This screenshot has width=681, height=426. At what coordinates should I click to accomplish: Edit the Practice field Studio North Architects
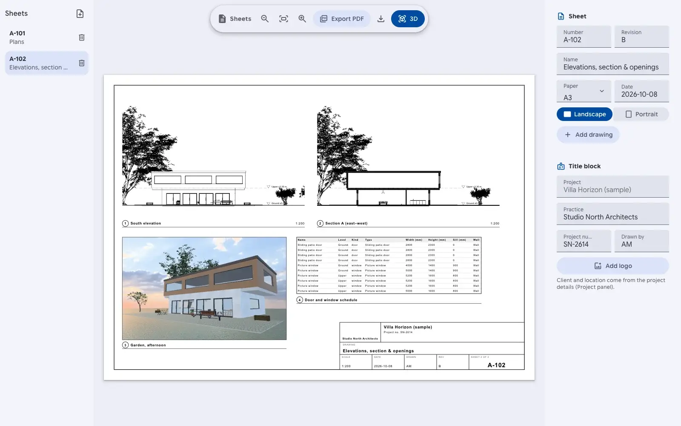[x=613, y=214]
